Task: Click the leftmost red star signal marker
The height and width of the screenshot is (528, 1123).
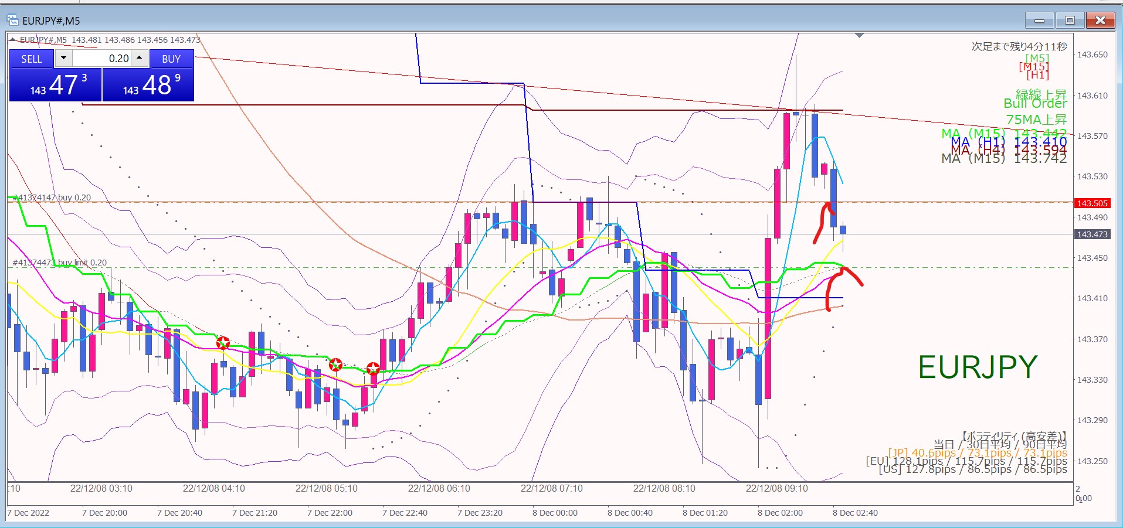Action: (223, 343)
